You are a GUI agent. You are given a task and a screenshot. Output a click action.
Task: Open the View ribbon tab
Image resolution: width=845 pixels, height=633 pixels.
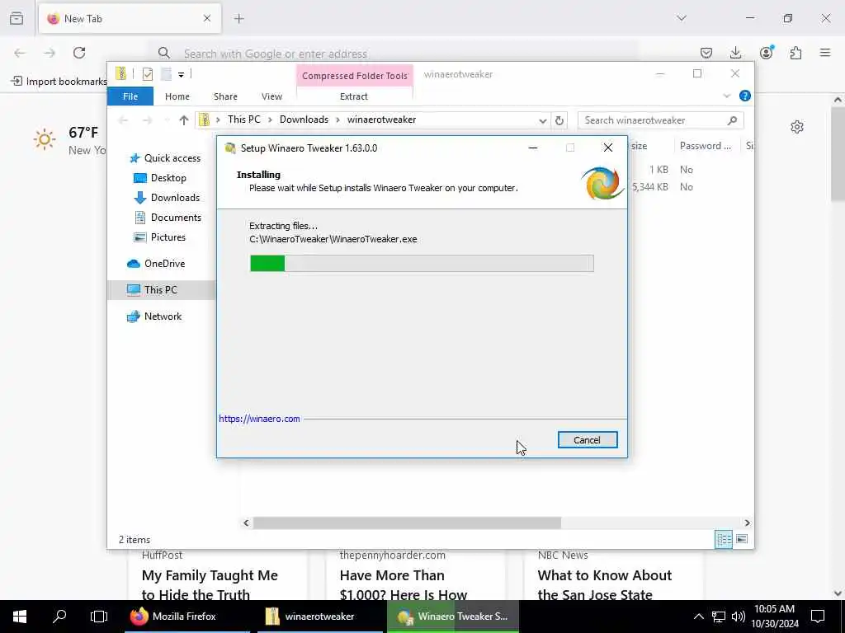[x=271, y=96]
